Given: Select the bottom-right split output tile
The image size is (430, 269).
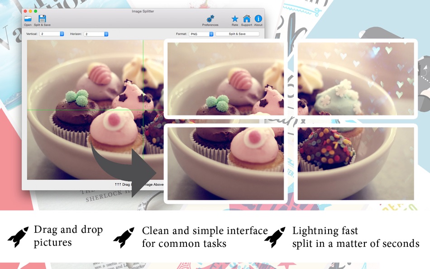Looking at the screenshot, I should [x=356, y=163].
